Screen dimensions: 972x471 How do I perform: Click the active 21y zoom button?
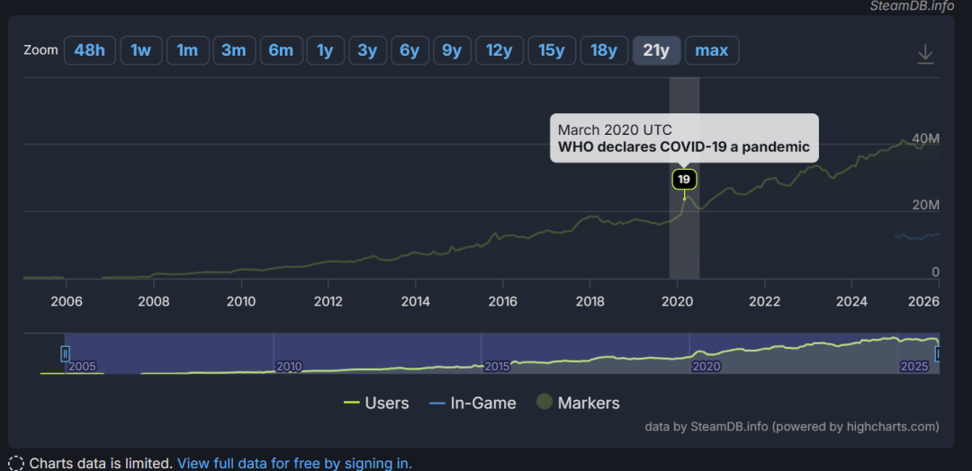point(656,50)
